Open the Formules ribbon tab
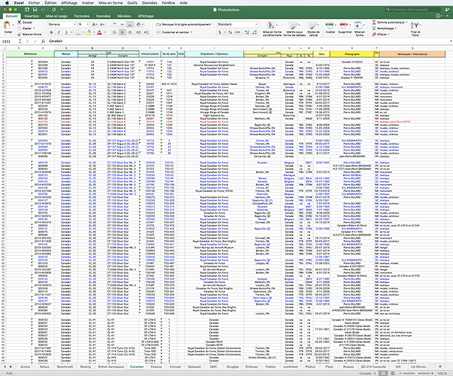Viewport: 453px width, 376px height. pos(82,16)
